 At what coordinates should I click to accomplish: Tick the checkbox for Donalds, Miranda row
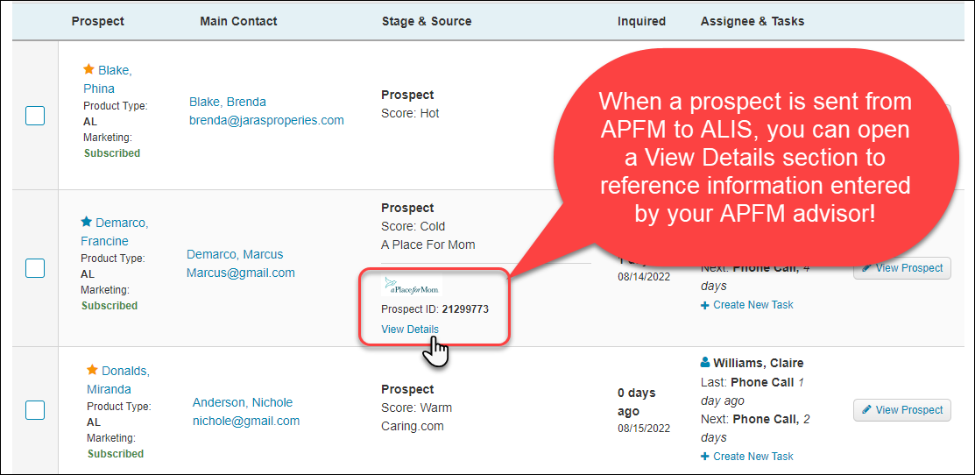[x=35, y=410]
